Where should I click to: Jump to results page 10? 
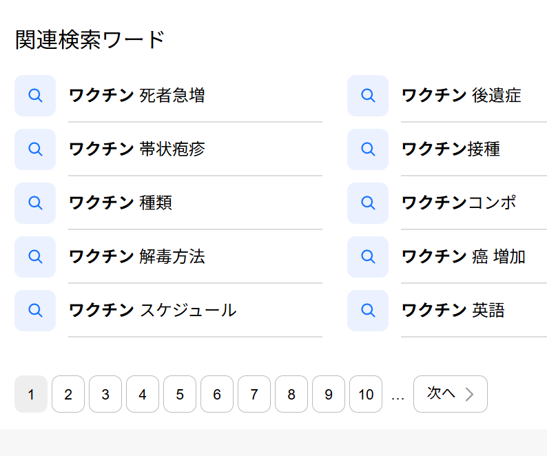[366, 394]
